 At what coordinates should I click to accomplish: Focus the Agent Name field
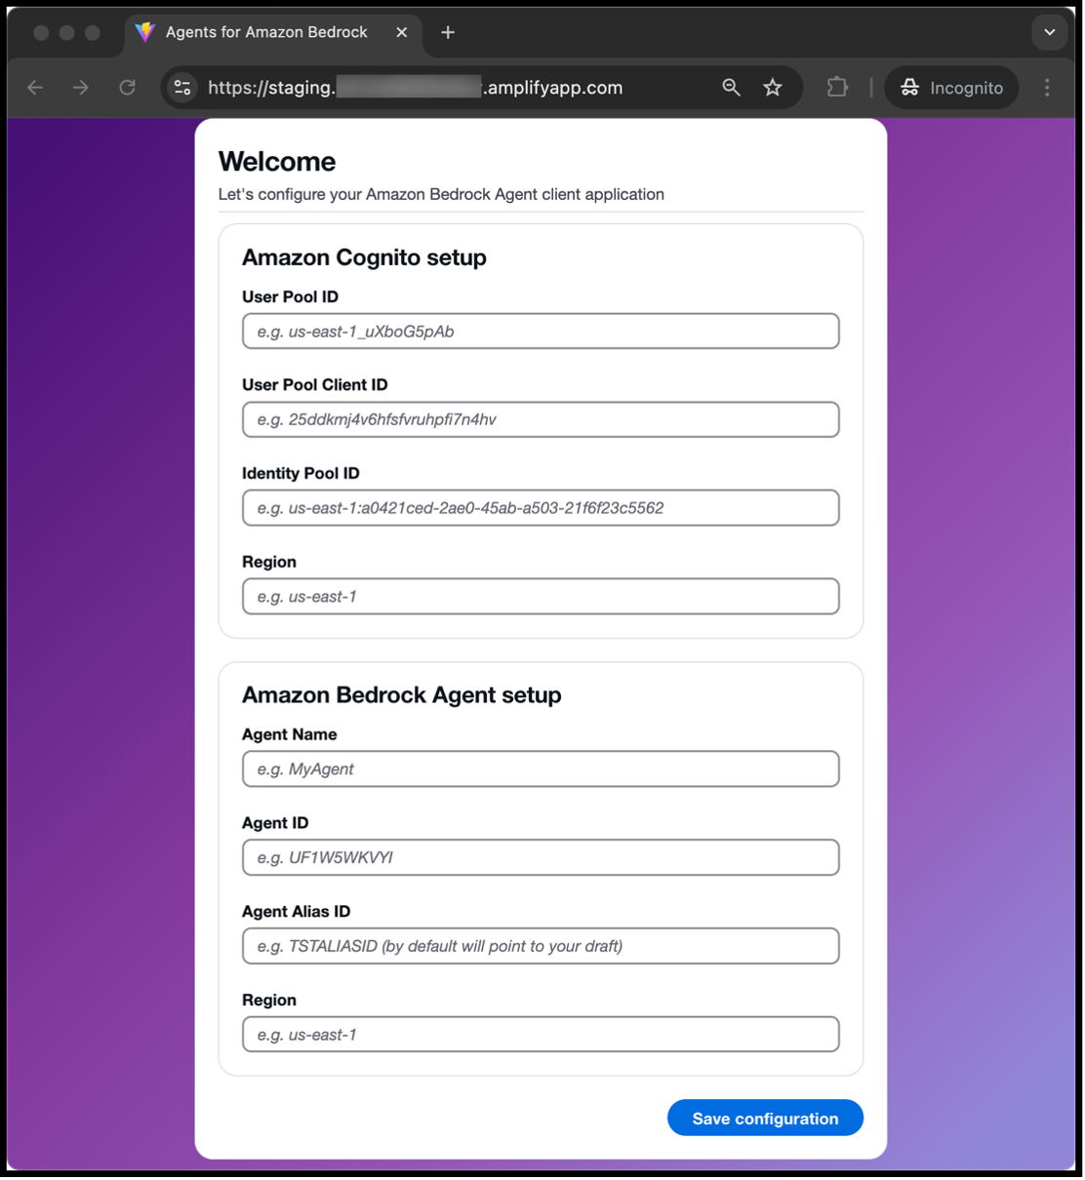[x=541, y=769]
